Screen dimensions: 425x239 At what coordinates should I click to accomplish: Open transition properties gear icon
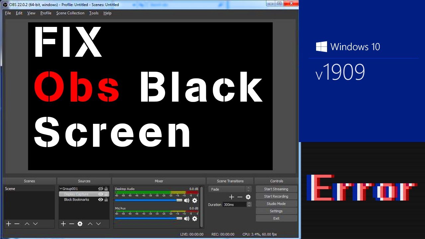point(248,197)
